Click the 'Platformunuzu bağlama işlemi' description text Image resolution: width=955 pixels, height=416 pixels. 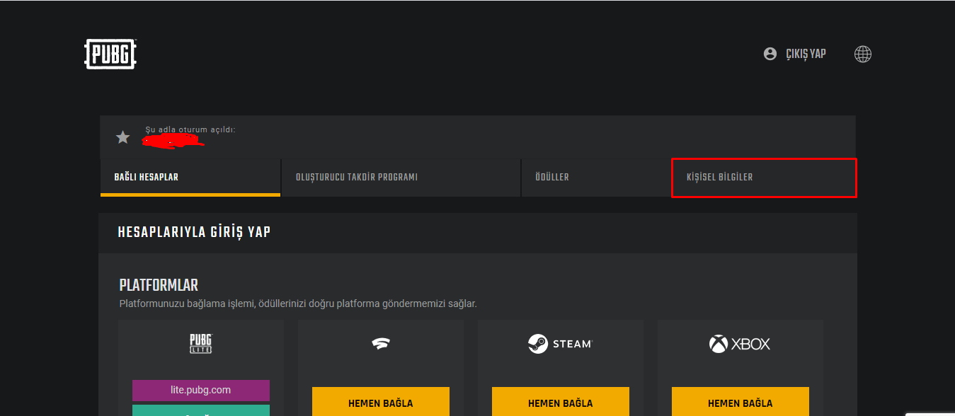[x=298, y=304]
